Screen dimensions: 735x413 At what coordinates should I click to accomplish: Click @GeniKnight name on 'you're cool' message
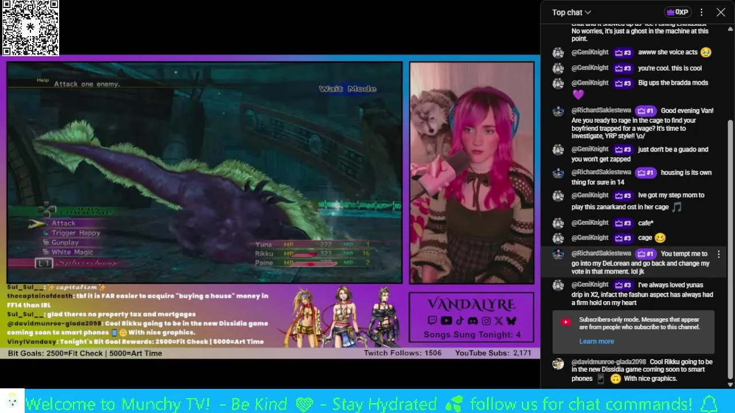[x=590, y=68]
